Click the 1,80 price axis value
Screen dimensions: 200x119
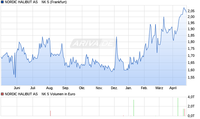pos(191,42)
